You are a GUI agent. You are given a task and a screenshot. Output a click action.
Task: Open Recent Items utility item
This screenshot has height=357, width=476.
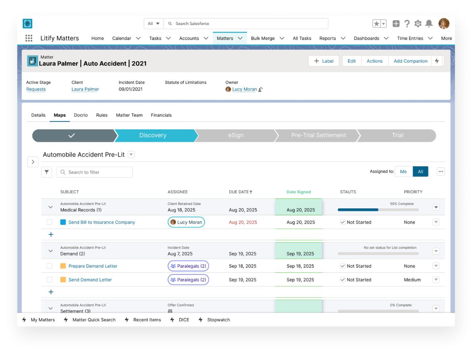click(143, 320)
